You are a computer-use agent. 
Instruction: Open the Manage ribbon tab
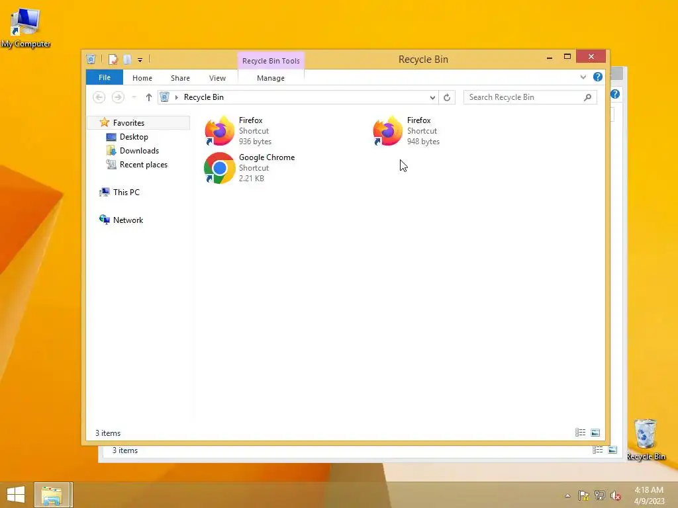(271, 78)
